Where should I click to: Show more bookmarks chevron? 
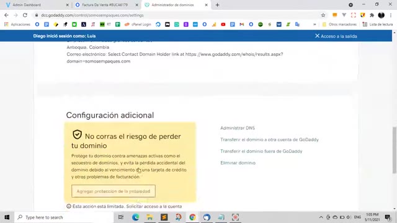[314, 25]
